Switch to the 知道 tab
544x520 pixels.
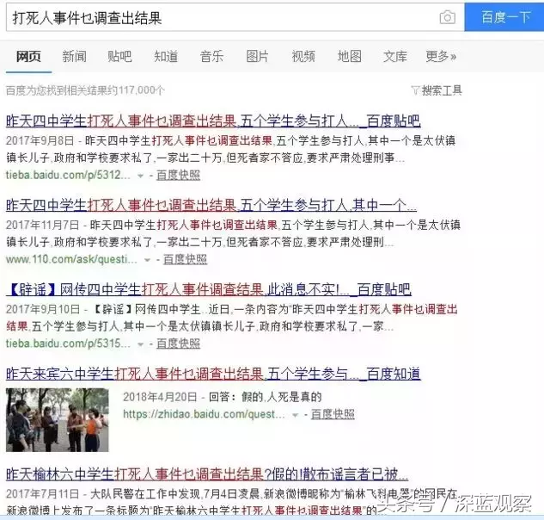pyautogui.click(x=166, y=56)
